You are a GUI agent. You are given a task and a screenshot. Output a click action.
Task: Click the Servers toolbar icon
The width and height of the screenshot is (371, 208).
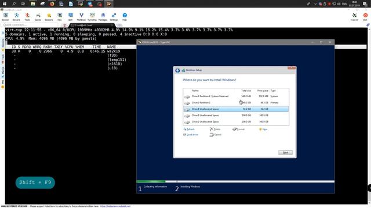tap(16, 17)
